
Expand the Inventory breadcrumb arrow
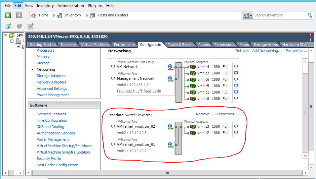point(87,15)
